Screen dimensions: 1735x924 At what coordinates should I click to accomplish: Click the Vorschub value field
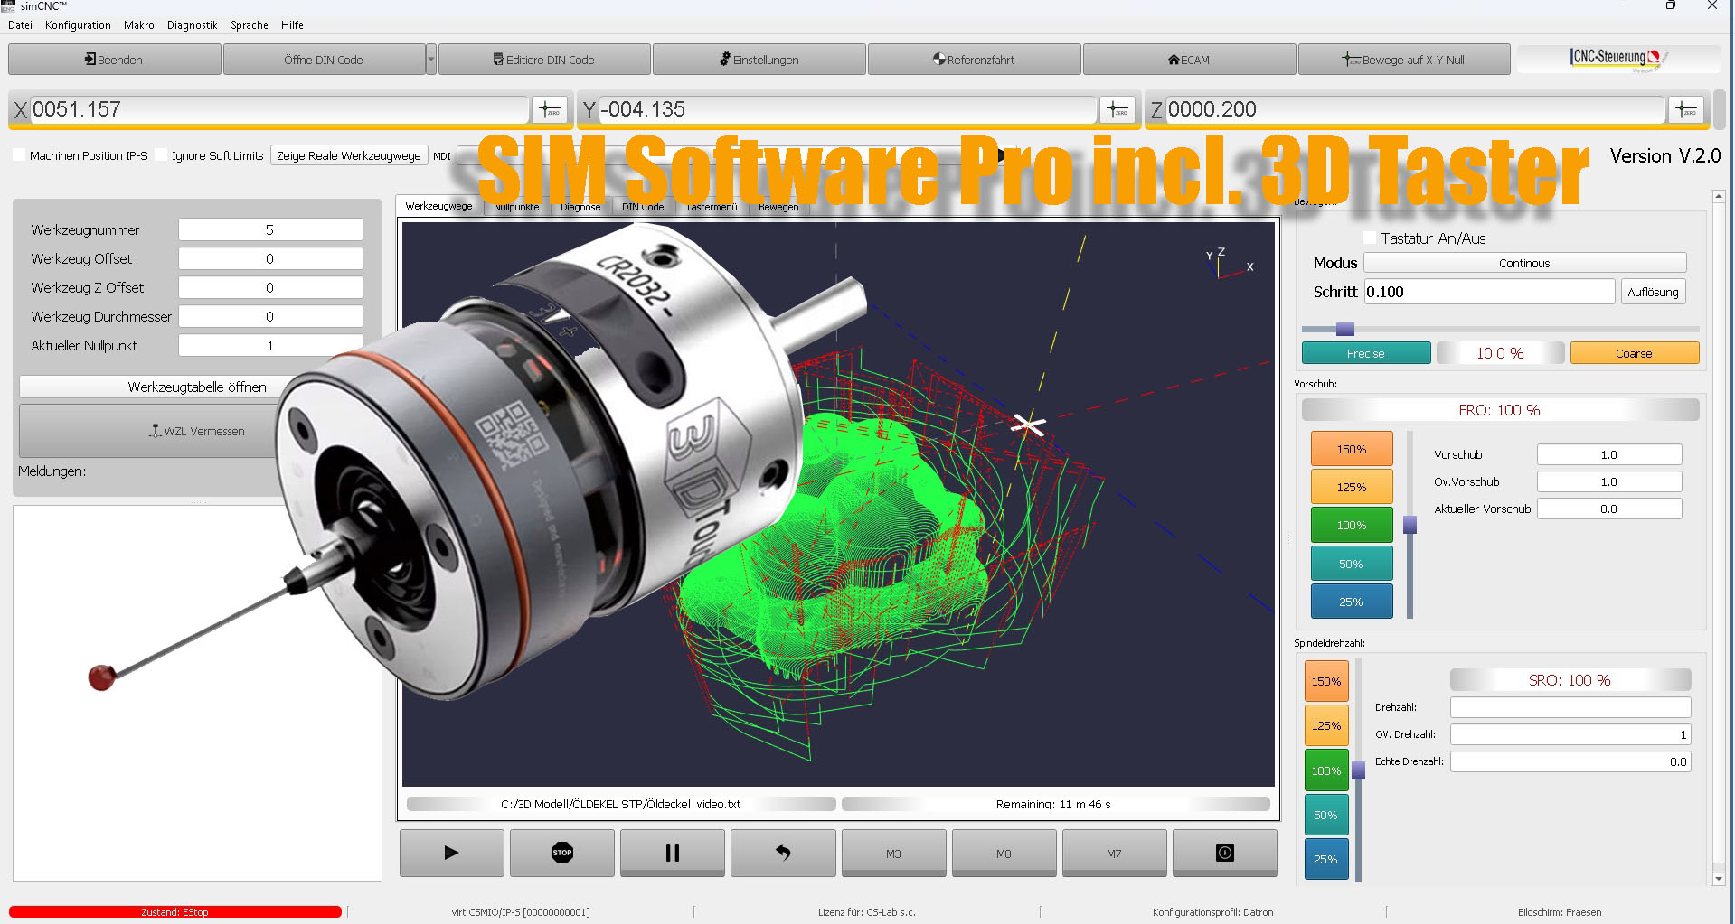pos(1609,454)
